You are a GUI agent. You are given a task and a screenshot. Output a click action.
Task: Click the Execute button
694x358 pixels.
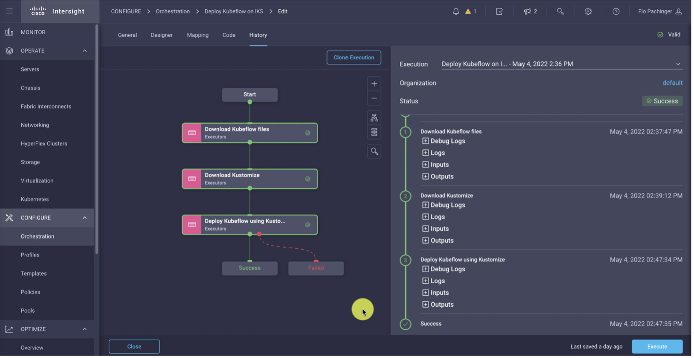click(x=657, y=346)
